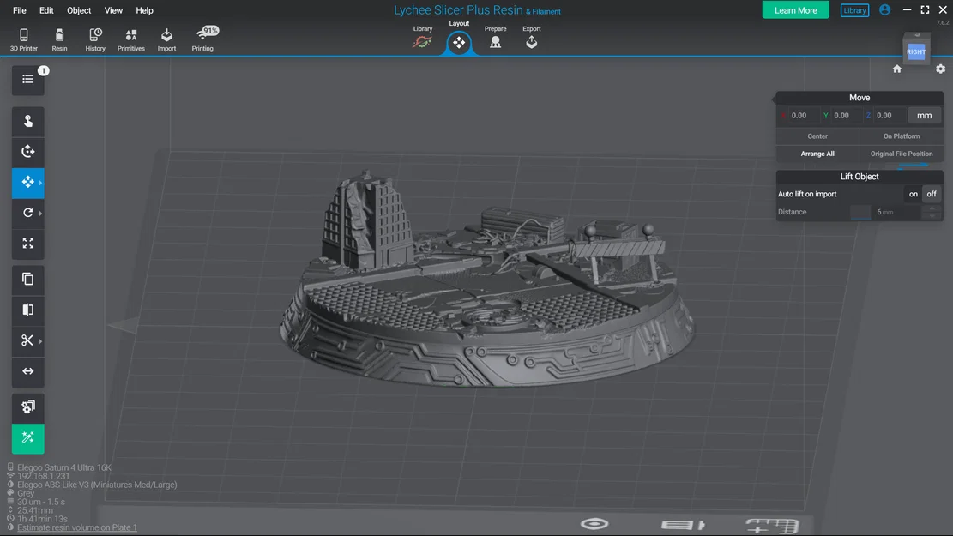953x536 pixels.
Task: Open the object list panel
Action: [x=28, y=80]
